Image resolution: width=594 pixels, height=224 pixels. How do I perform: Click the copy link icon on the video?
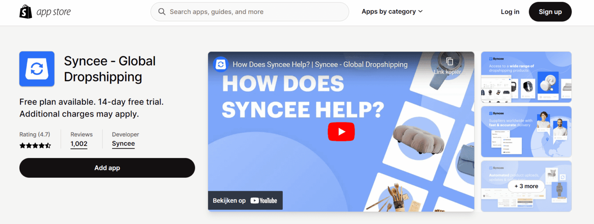[449, 62]
